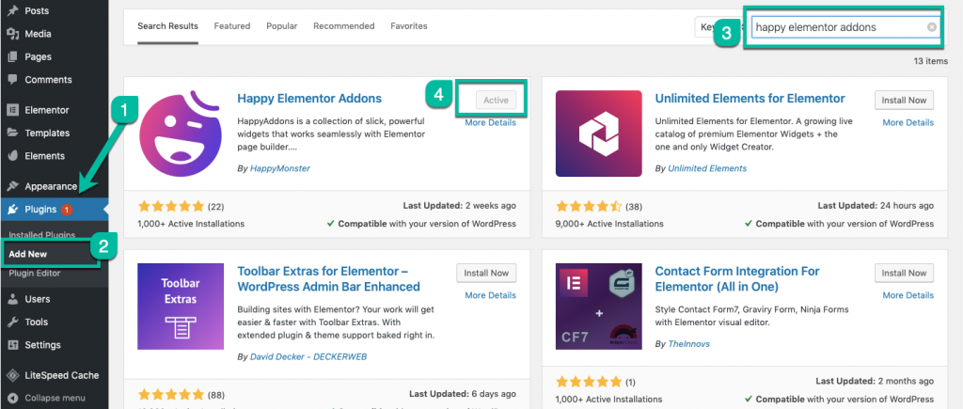The width and height of the screenshot is (963, 409).
Task: Click the Active button for Happy Elementor Addons
Action: click(x=497, y=100)
